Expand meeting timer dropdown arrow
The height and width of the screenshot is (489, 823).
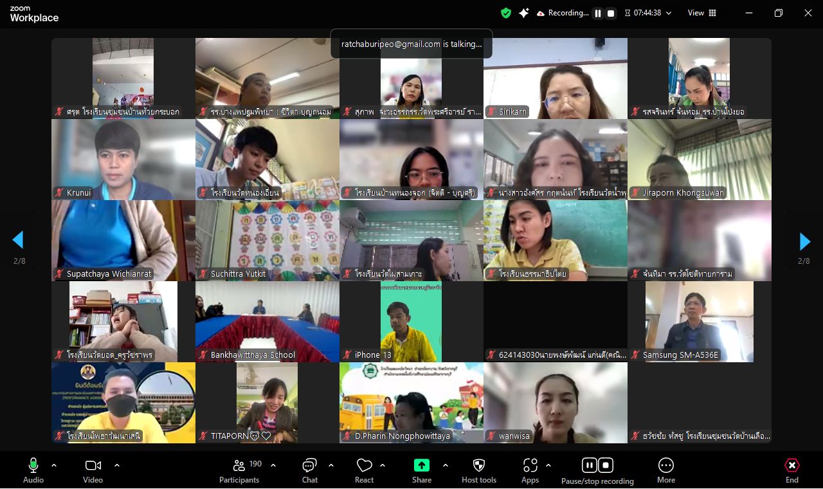point(669,13)
